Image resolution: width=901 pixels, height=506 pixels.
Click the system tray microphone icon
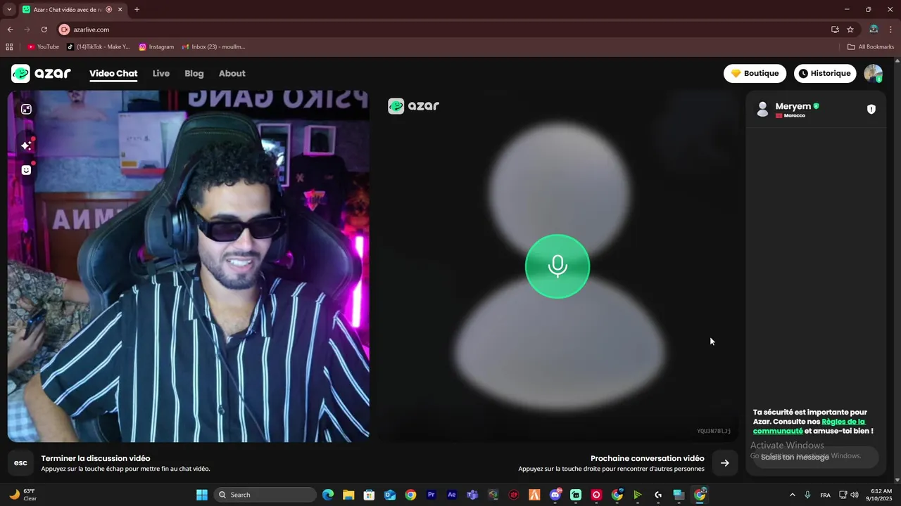pos(807,495)
